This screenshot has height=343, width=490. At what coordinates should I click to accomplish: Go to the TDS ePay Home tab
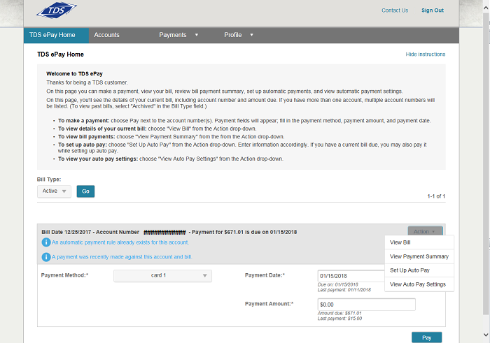[x=56, y=35]
